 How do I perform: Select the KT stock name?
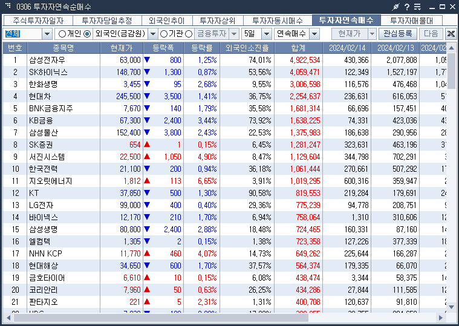coord(34,193)
